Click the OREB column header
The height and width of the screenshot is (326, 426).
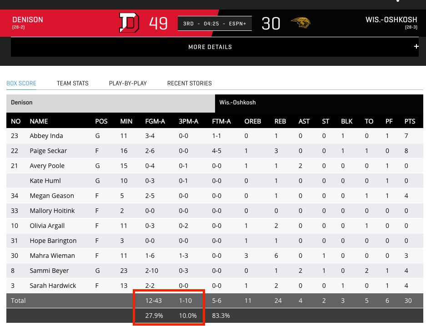(253, 121)
